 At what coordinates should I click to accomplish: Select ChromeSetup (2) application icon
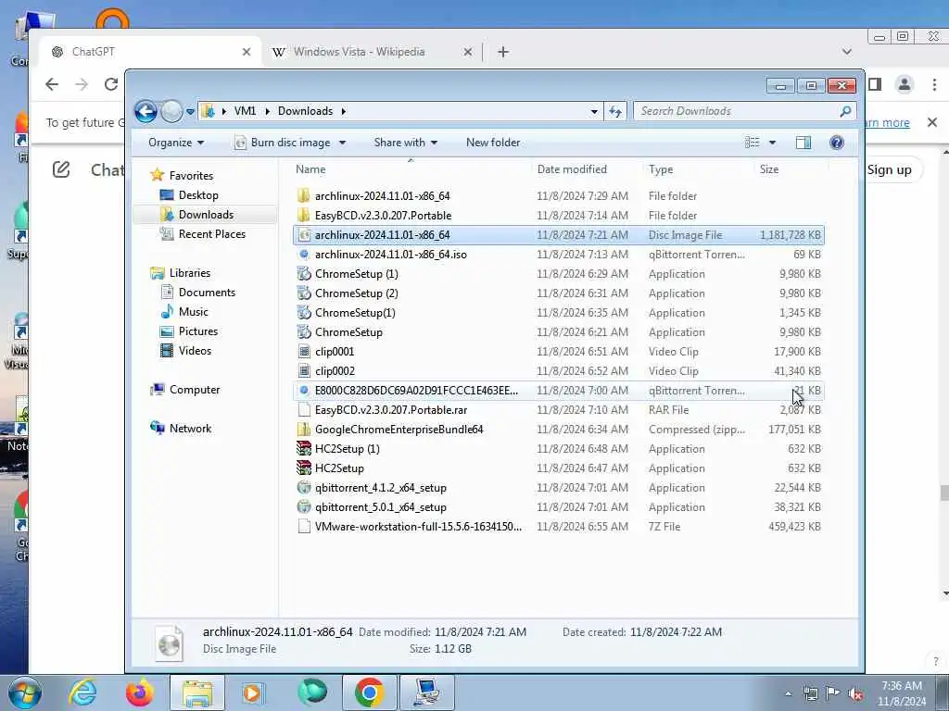[x=304, y=293]
